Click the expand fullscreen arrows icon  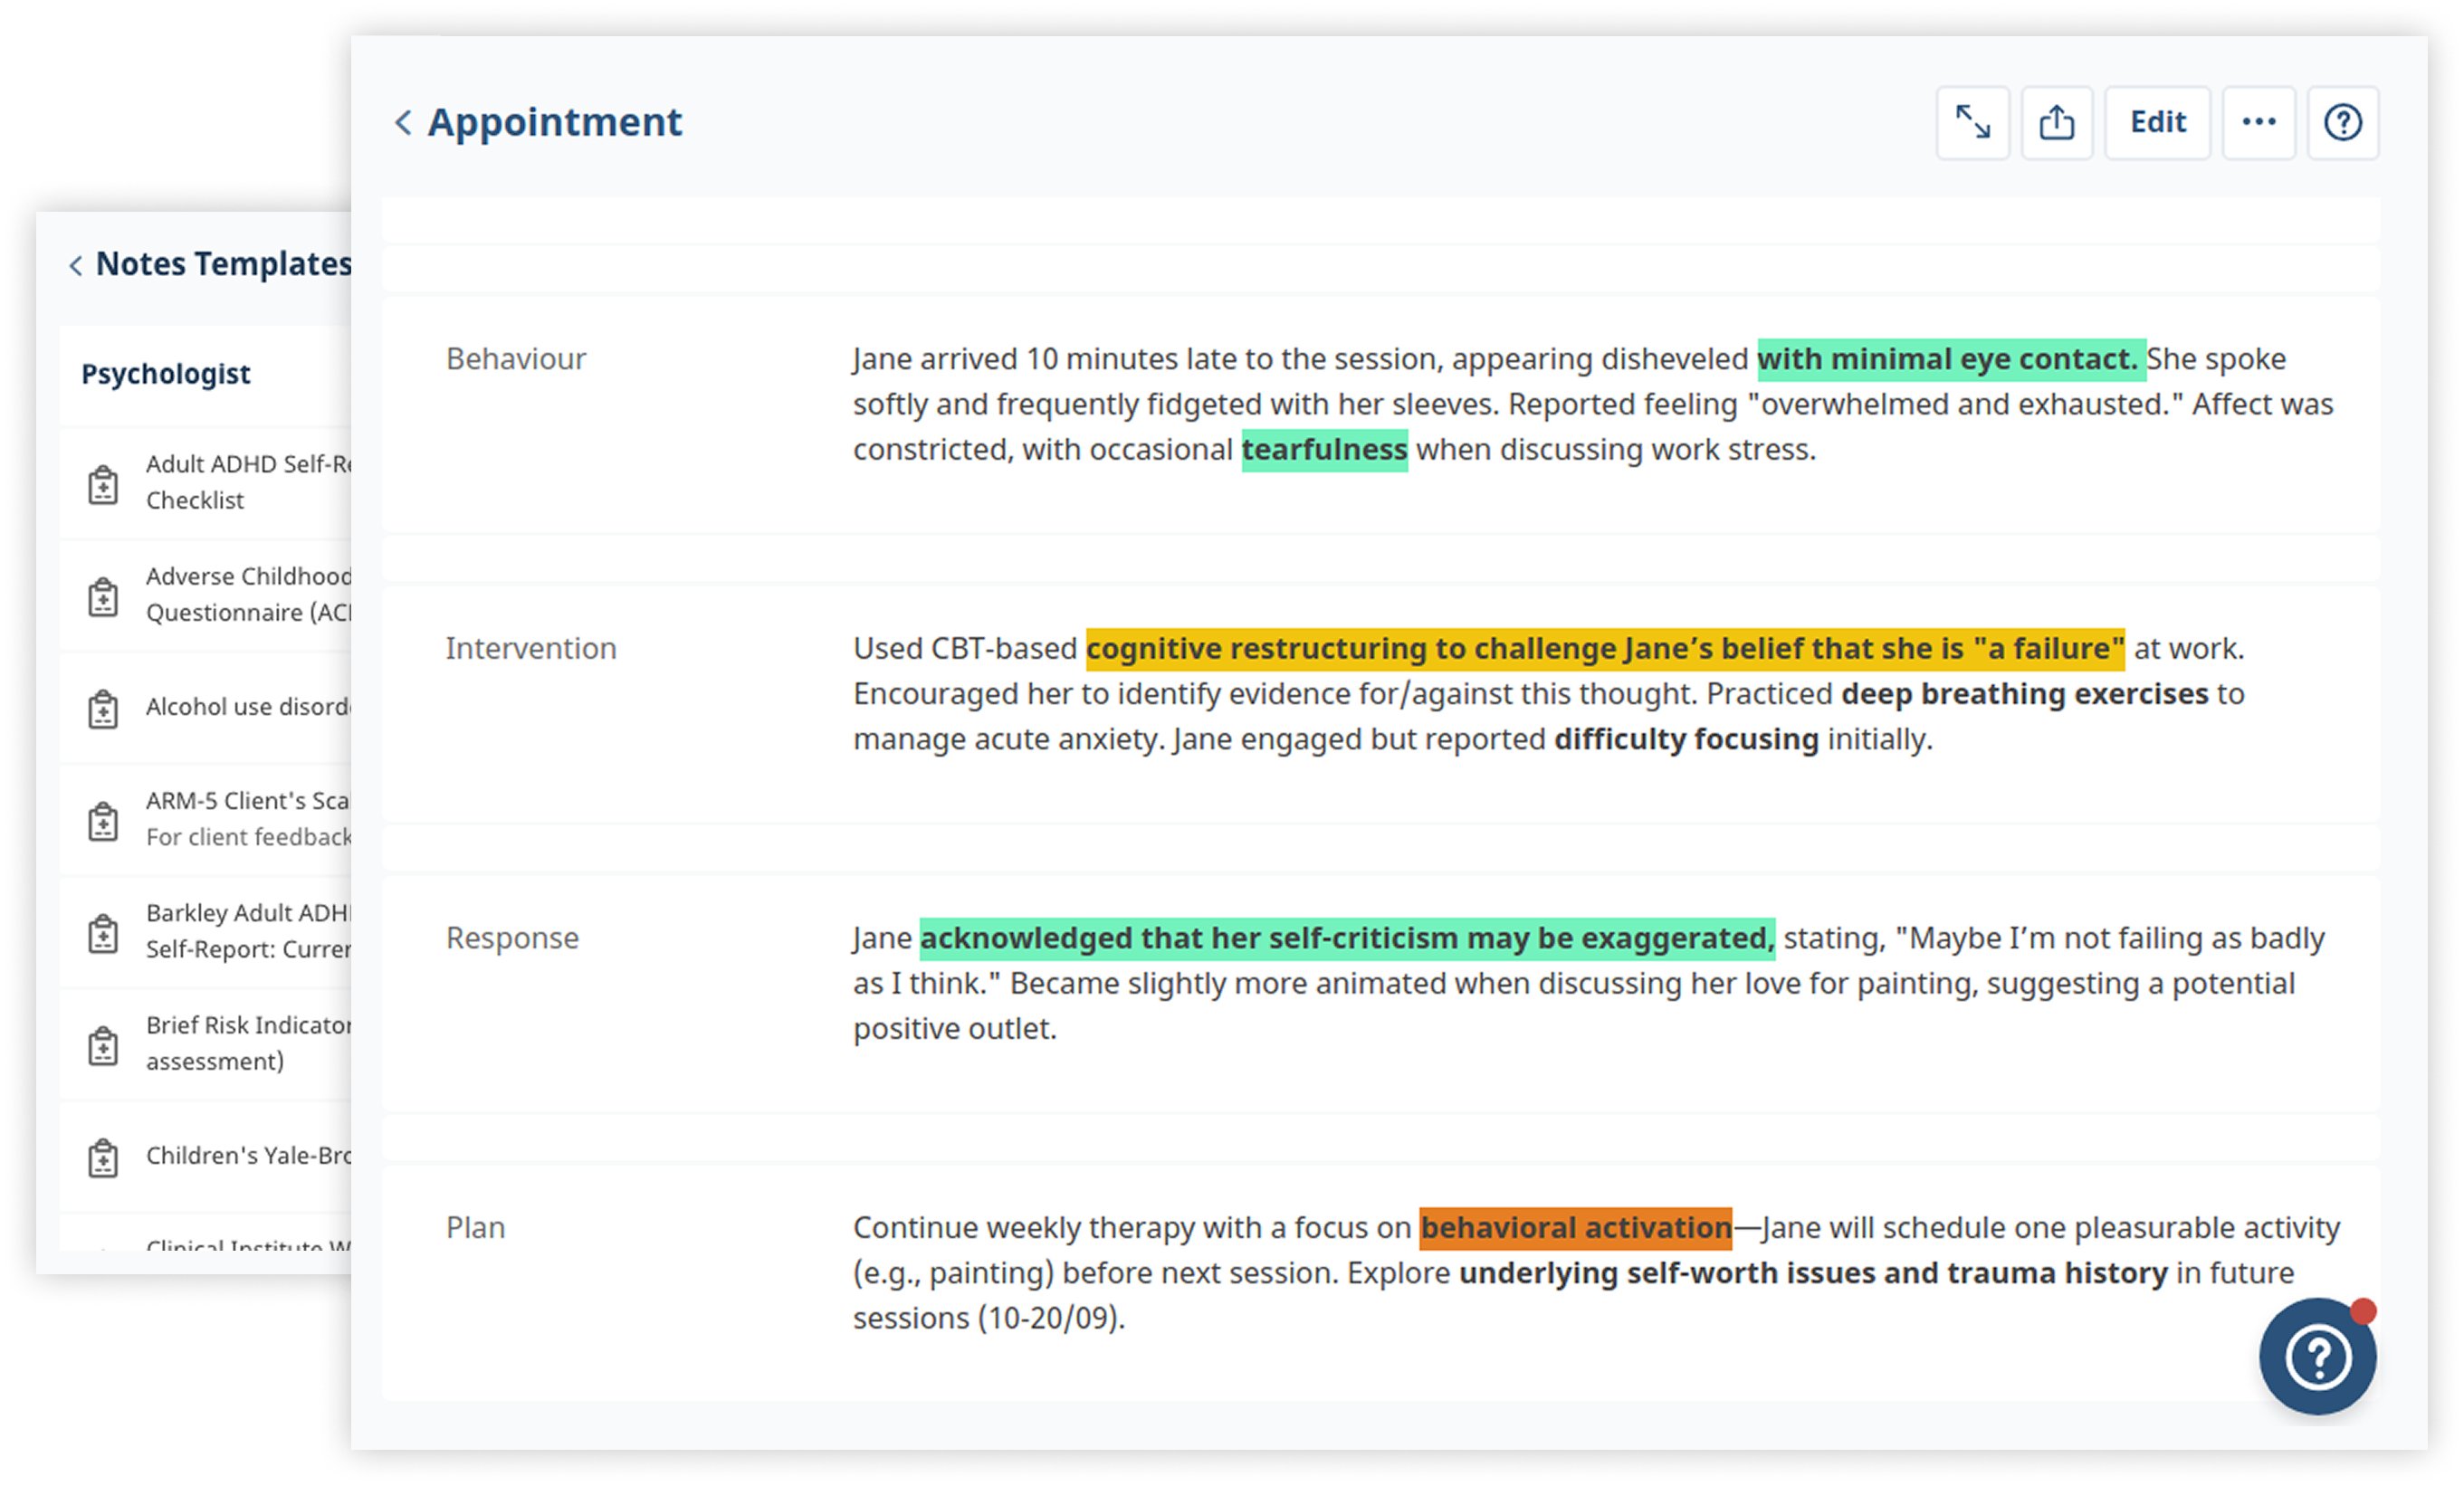[x=1972, y=122]
